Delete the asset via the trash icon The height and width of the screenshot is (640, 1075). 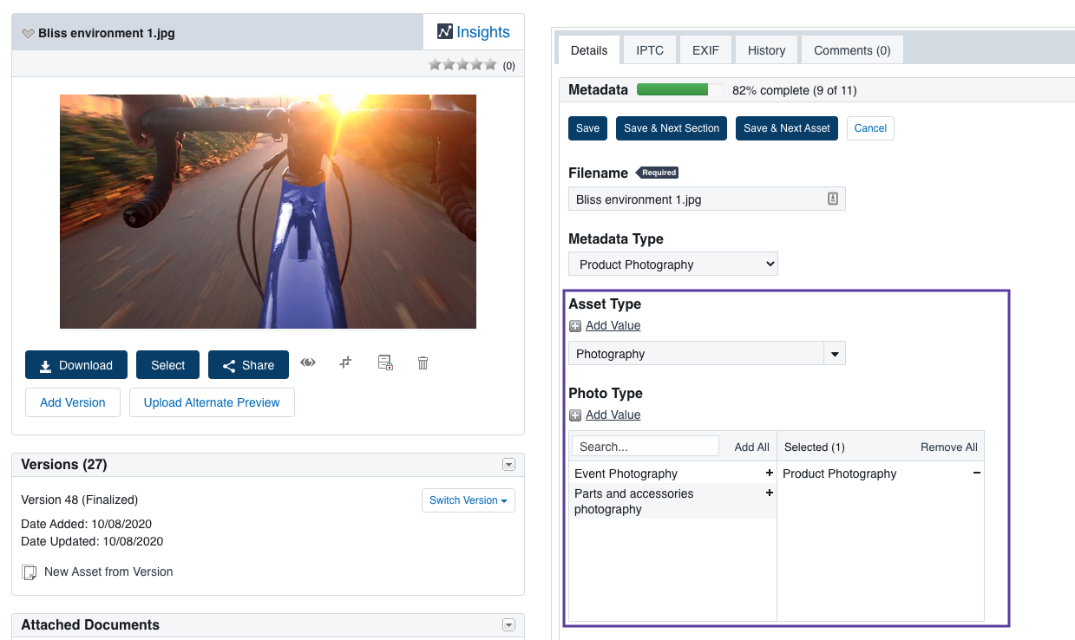(x=423, y=363)
